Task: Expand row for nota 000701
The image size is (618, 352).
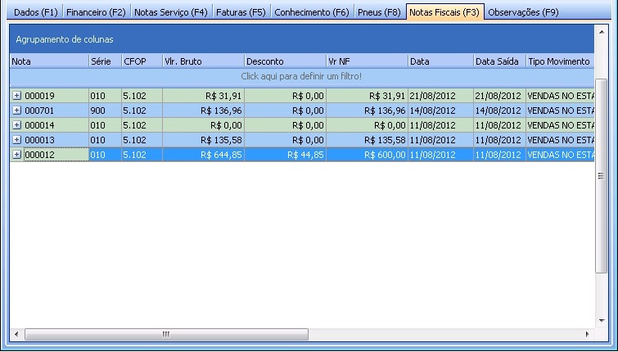Action: pos(16,111)
